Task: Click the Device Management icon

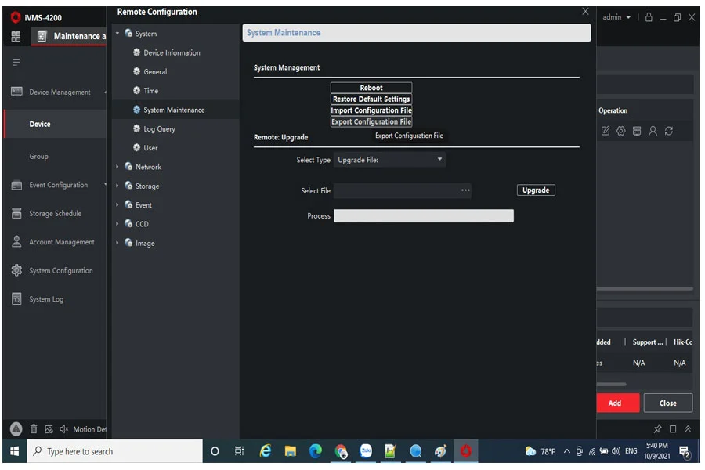Action: coord(16,92)
